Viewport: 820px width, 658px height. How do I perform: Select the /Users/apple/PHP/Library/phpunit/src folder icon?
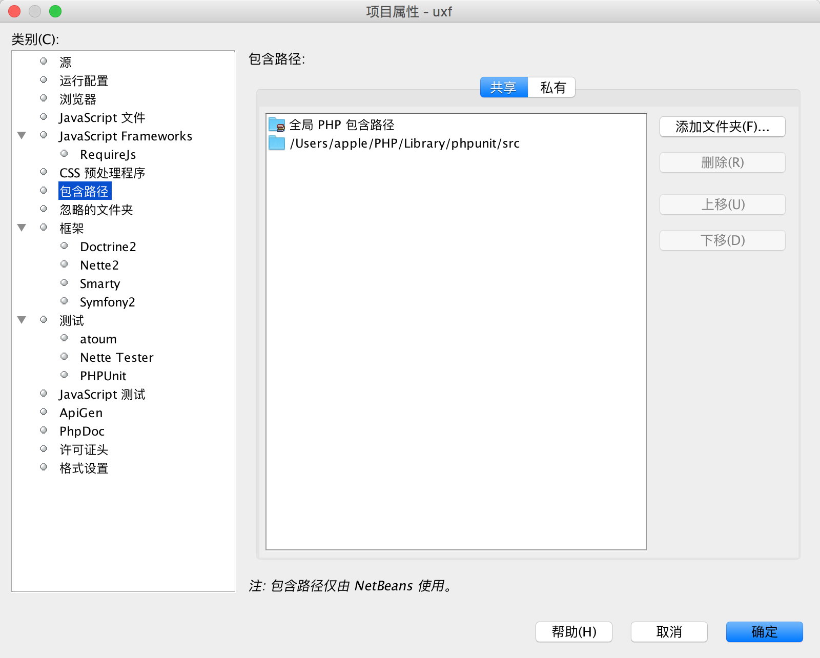(277, 143)
